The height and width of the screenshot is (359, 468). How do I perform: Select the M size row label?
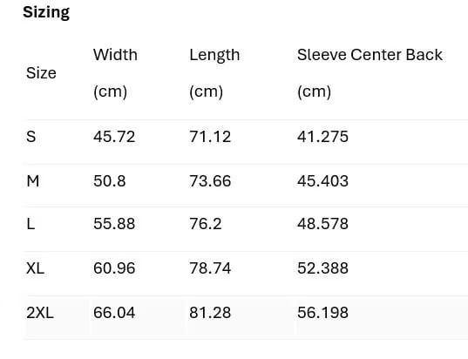(33, 181)
